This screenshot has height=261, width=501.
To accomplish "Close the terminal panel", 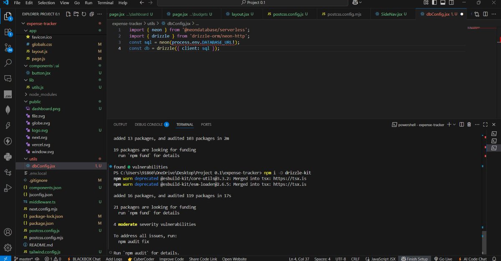I will coord(493,124).
